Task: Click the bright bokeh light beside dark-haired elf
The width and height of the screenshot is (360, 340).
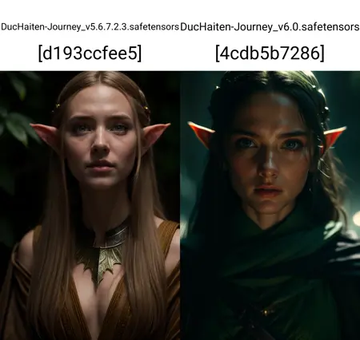Action: tap(356, 220)
